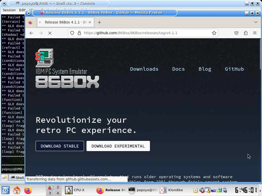Open Firefox extensions puzzle icon
262x196 pixels.
click(246, 33)
